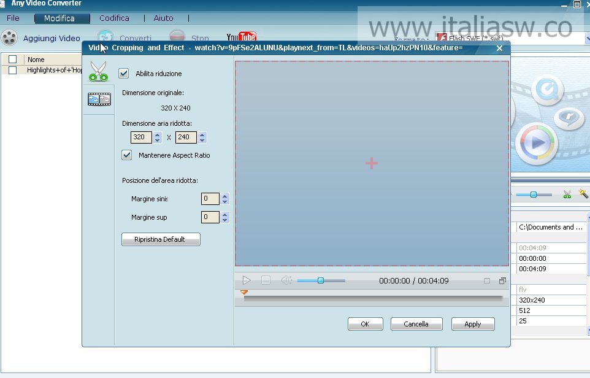
Task: Increase crop height with up arrow
Action: point(202,134)
